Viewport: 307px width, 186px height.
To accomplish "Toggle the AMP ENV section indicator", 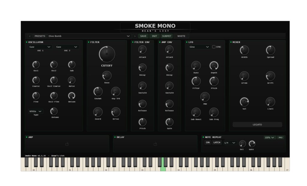I will 160,42.
